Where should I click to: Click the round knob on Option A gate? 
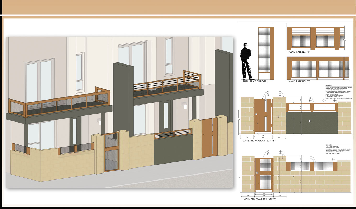[257, 173]
